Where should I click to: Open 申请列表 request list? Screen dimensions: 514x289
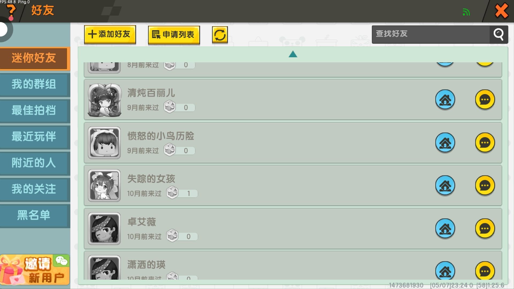tap(174, 35)
